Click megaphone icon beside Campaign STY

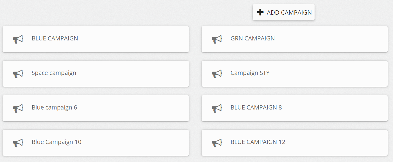[x=217, y=74]
